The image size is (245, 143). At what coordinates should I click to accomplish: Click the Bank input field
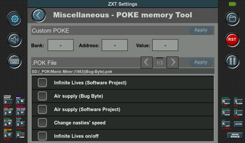[61, 45]
